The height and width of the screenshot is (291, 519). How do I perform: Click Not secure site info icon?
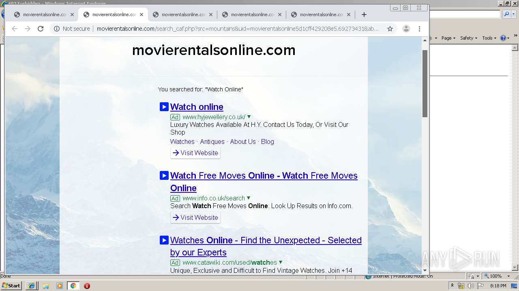click(x=57, y=29)
